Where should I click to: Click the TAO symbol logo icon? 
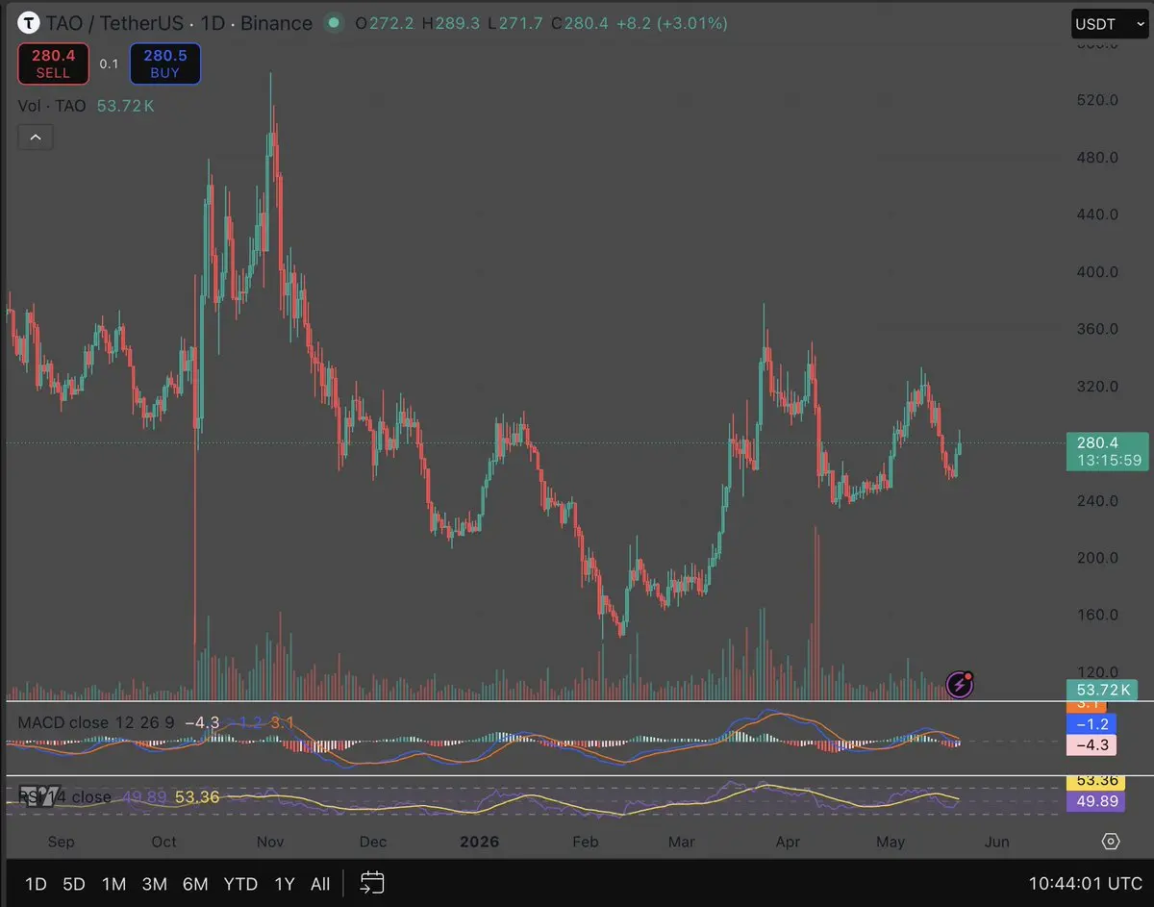[31, 23]
